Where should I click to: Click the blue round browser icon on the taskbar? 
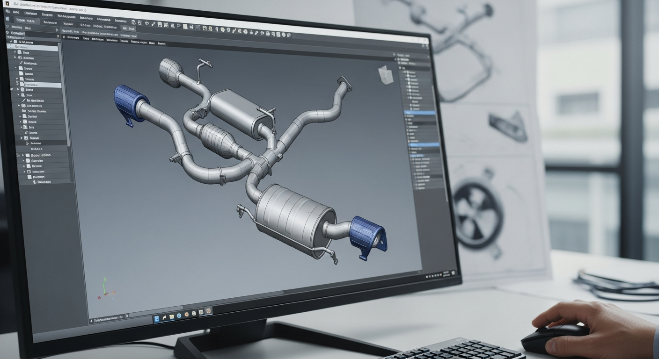[179, 316]
